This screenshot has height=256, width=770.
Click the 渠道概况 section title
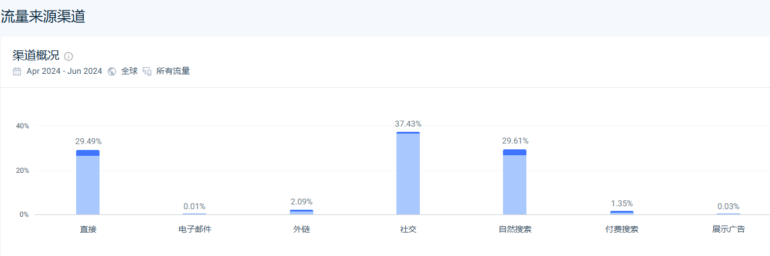coord(36,56)
